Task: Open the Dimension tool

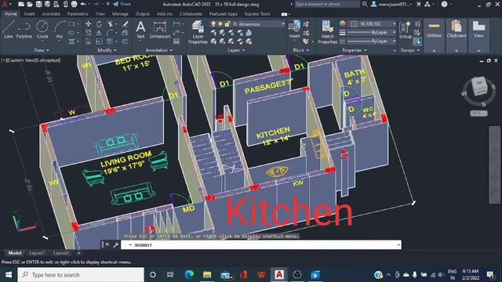Action: pos(160,30)
